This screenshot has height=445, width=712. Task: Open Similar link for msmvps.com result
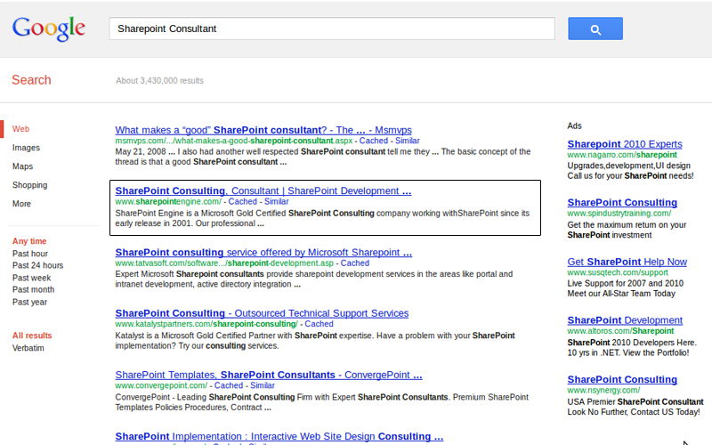click(x=408, y=141)
